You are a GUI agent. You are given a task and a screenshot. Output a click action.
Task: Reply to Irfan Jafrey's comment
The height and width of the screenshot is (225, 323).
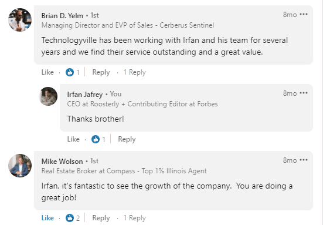pos(127,139)
